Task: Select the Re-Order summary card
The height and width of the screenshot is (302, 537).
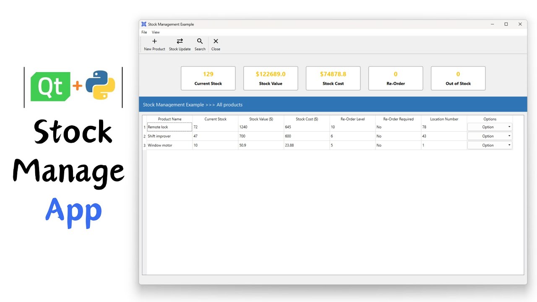Action: [x=396, y=78]
